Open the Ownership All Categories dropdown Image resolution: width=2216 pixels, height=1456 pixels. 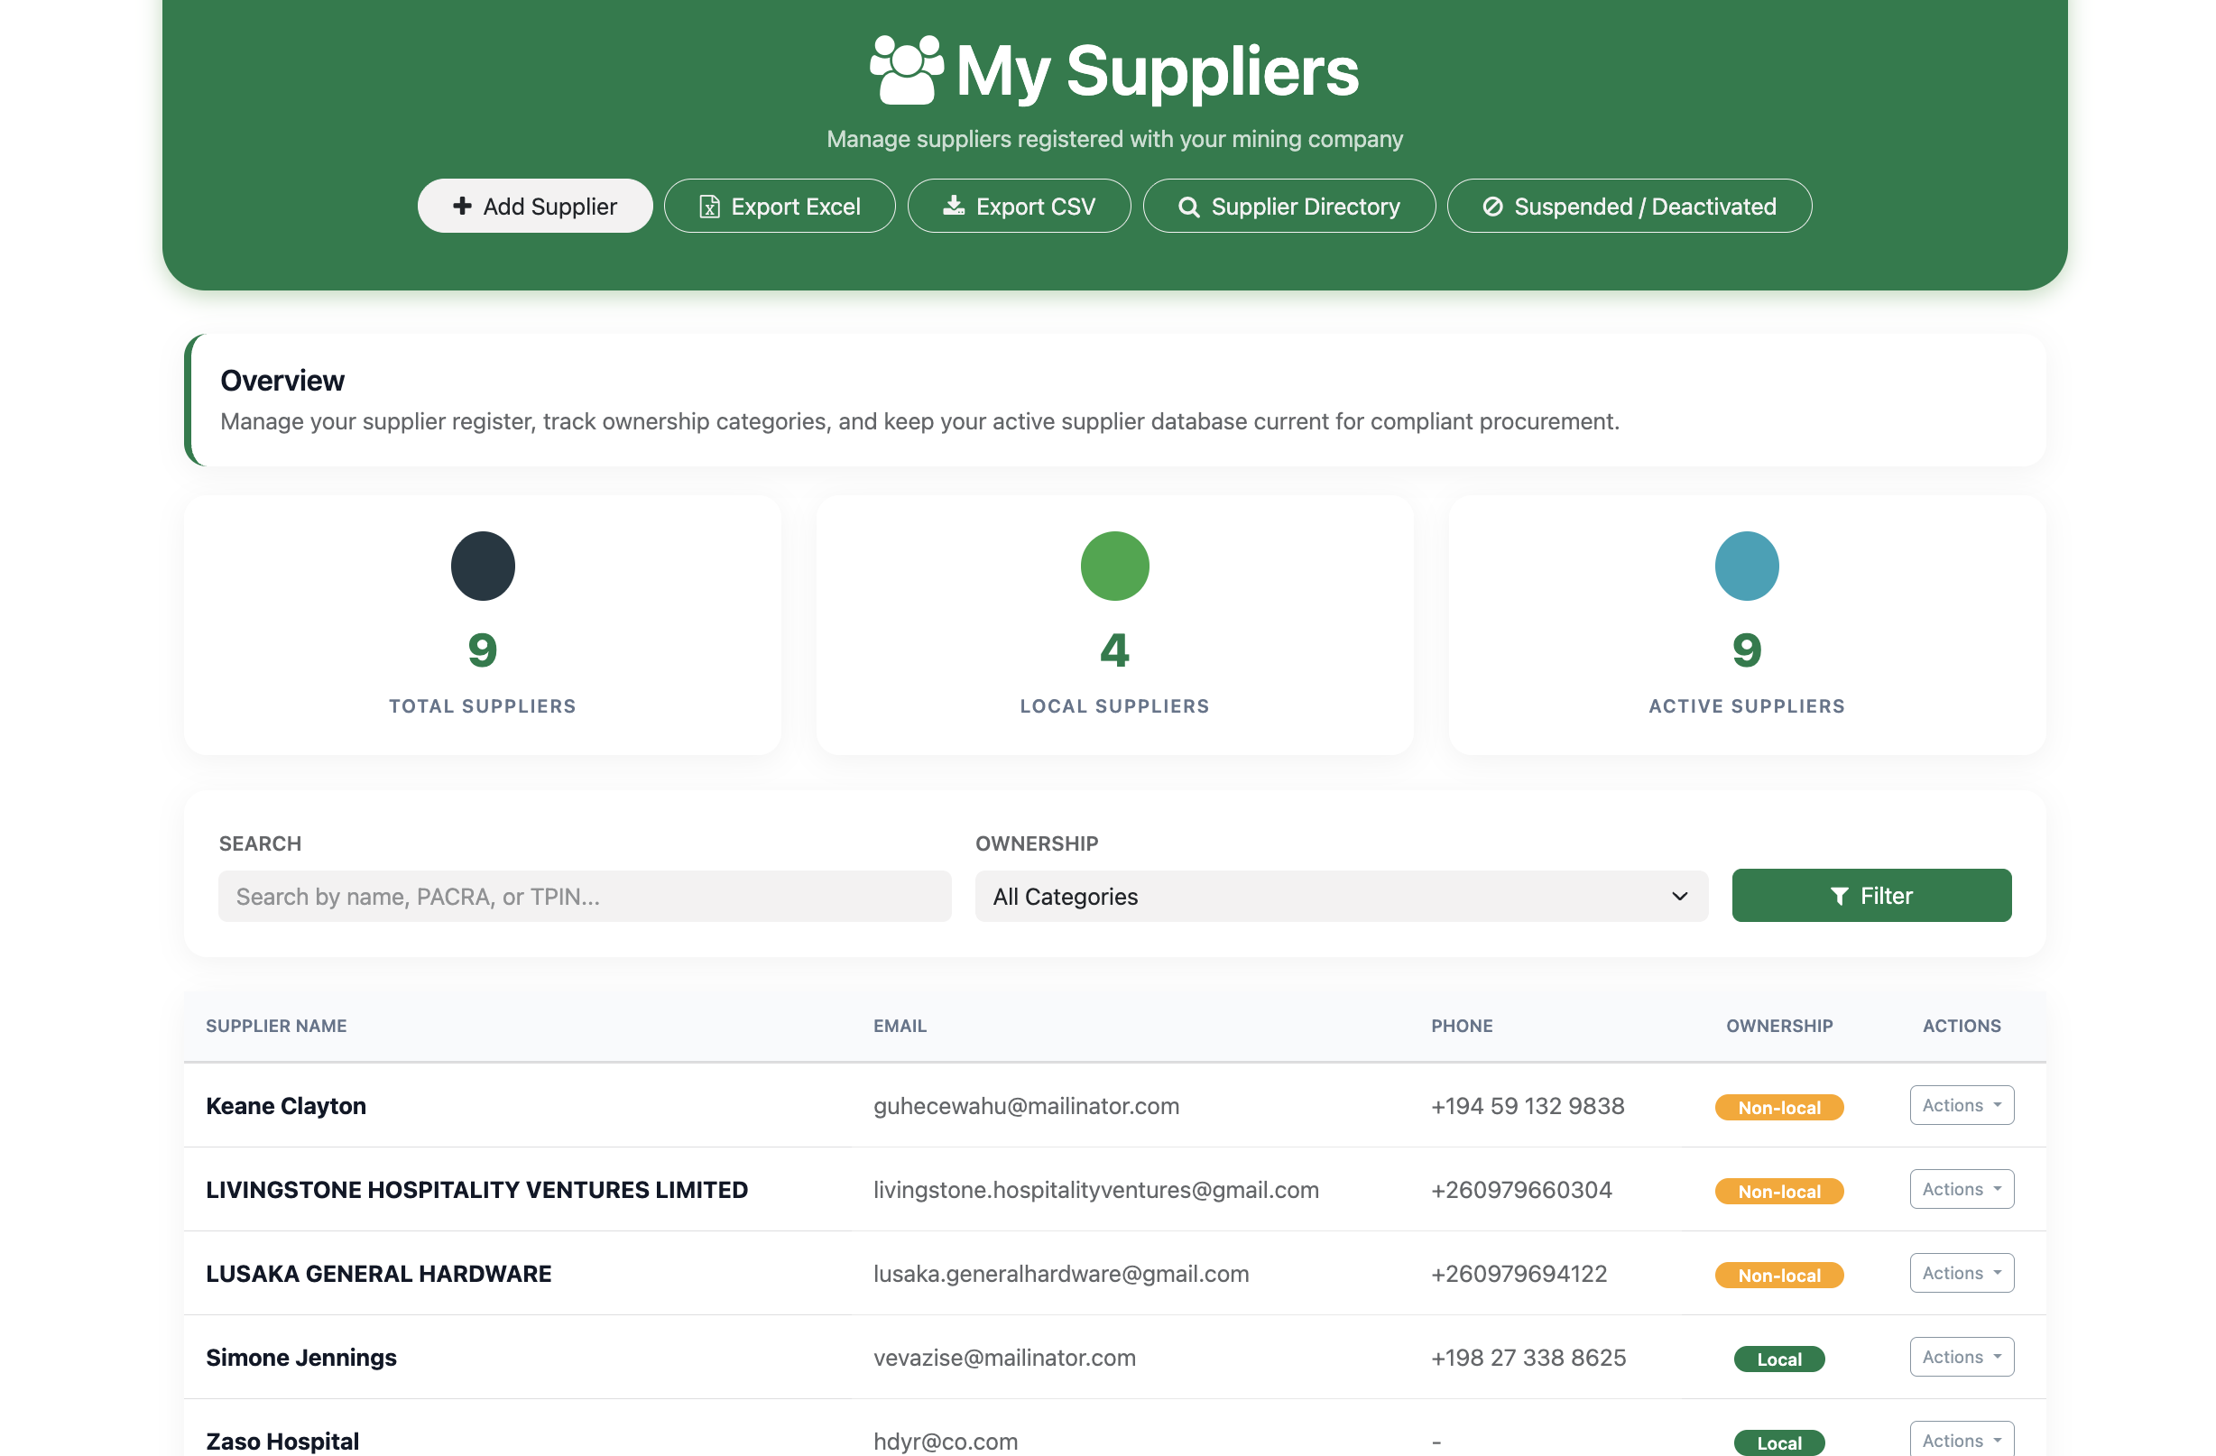(1341, 897)
